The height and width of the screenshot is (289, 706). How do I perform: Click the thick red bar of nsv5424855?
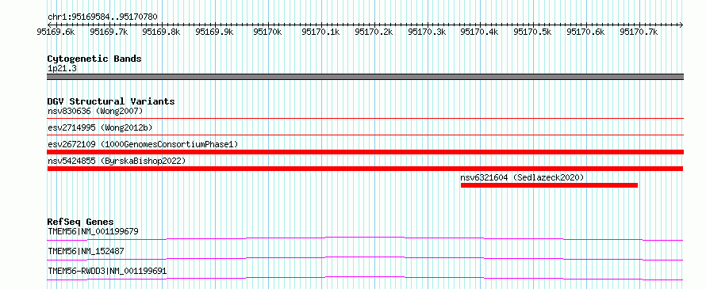tap(365, 169)
